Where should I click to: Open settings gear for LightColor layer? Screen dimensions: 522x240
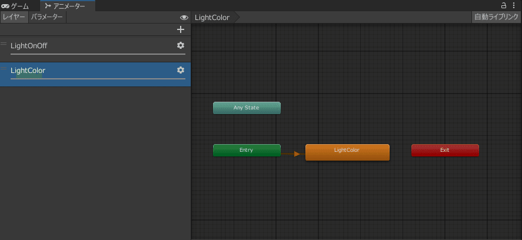(181, 70)
